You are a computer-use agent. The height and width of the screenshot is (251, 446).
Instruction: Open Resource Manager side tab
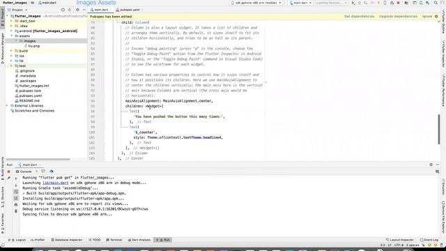(3, 48)
